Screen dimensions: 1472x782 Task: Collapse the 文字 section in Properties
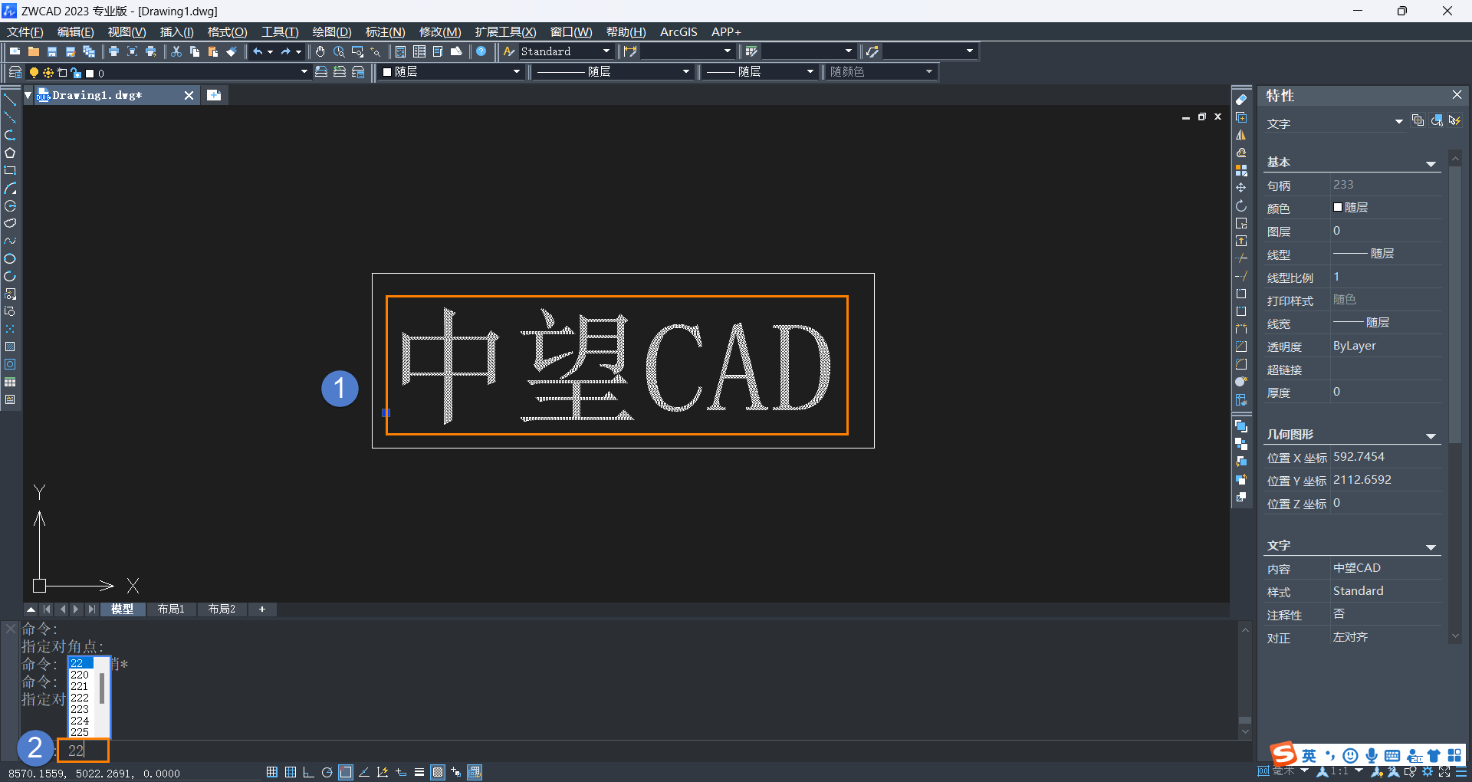pyautogui.click(x=1431, y=547)
